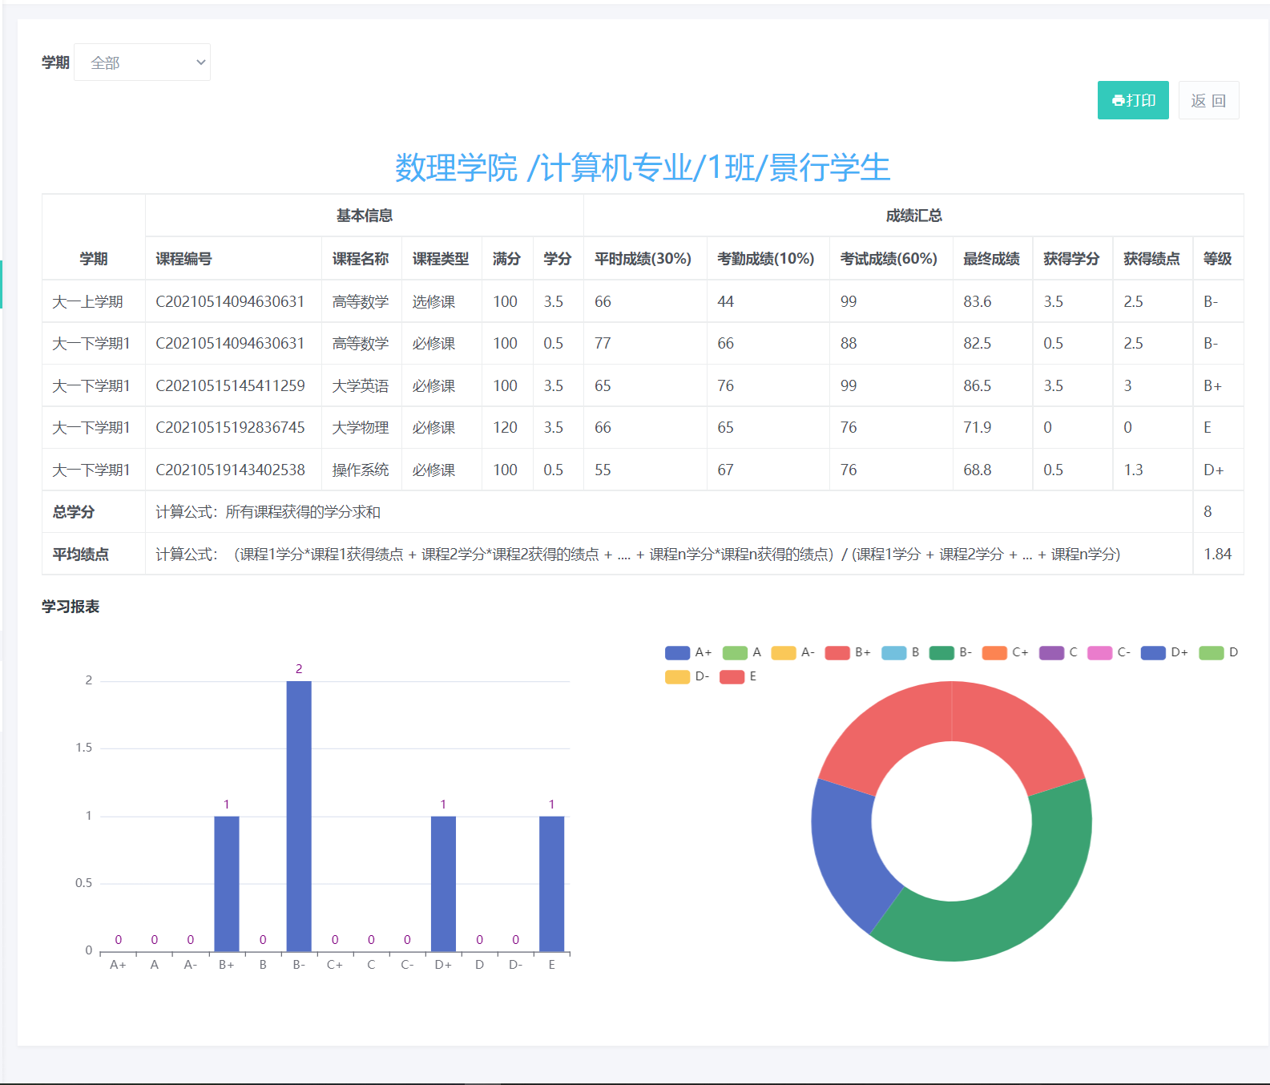Screen dimensions: 1270x1085
Task: Click the D+ bar in bar chart
Action: pos(443,884)
